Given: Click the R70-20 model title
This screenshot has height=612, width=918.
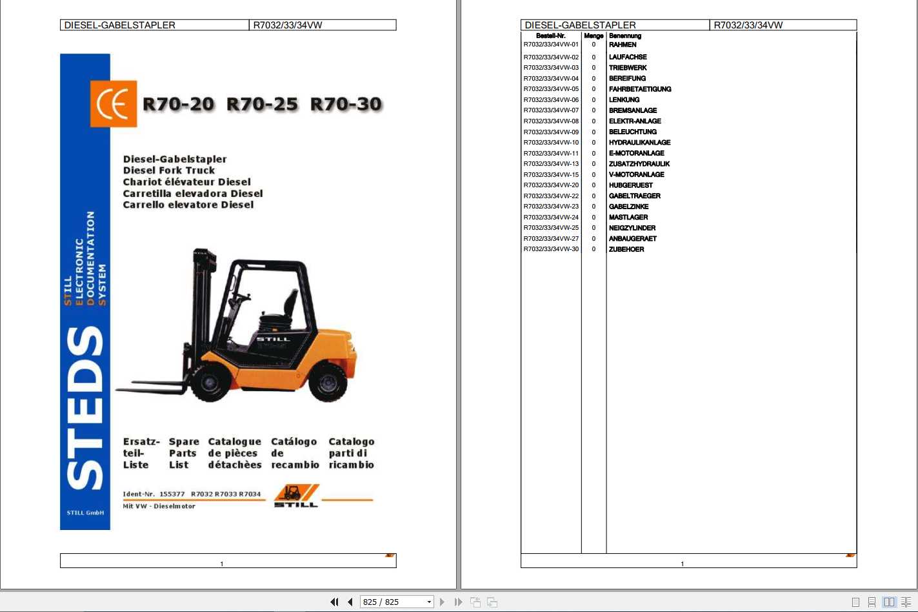Looking at the screenshot, I should [179, 104].
